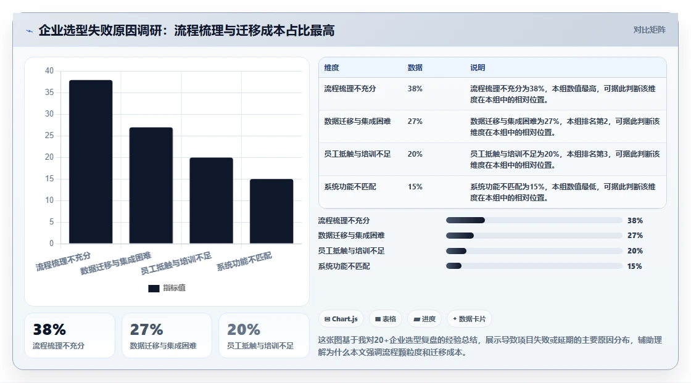
Task: Click the 数据卡片 tag chip
Action: pyautogui.click(x=470, y=319)
